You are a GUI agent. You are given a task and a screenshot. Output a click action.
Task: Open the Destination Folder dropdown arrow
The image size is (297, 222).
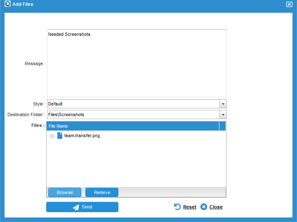(x=223, y=115)
